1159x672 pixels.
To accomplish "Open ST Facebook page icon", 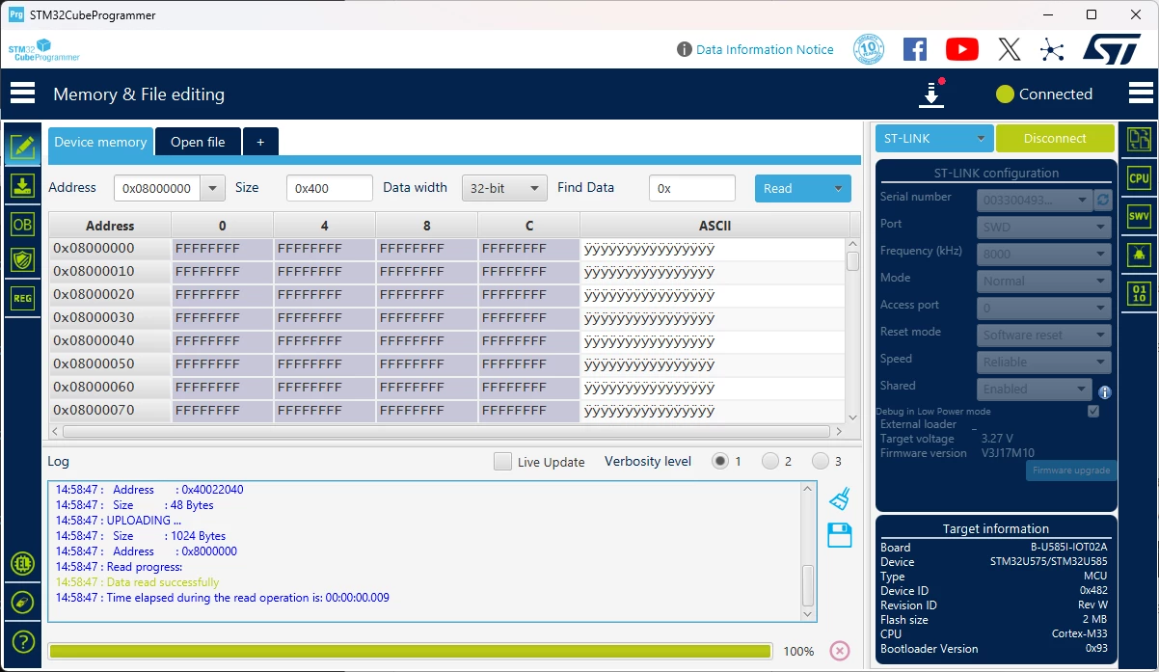I will coord(915,49).
